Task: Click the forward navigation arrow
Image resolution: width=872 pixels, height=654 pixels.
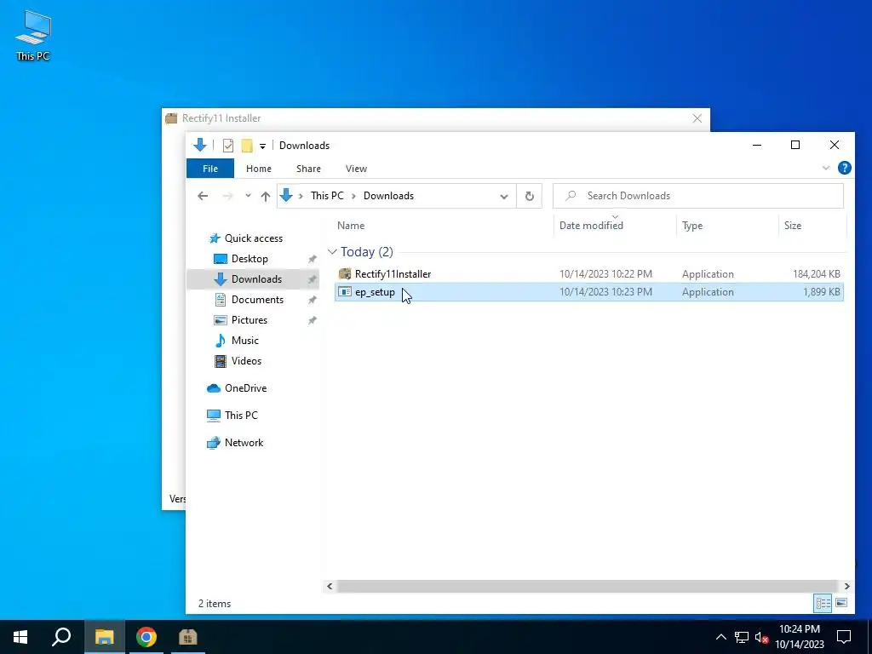Action: (x=227, y=196)
